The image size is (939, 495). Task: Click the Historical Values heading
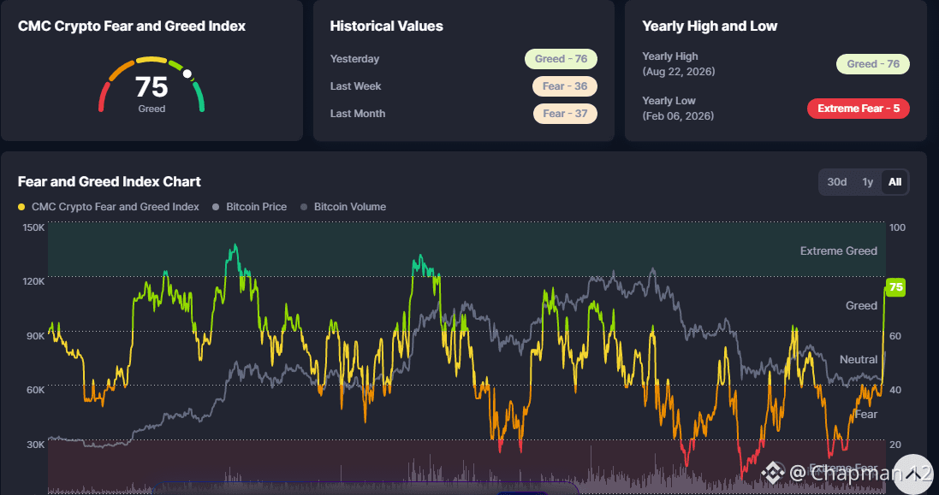(386, 27)
